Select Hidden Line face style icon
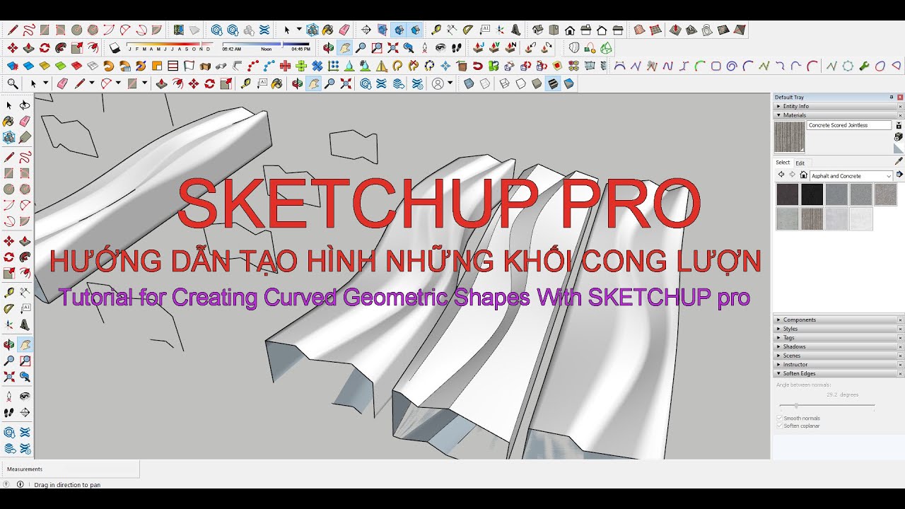This screenshot has height=509, width=905. [x=520, y=83]
